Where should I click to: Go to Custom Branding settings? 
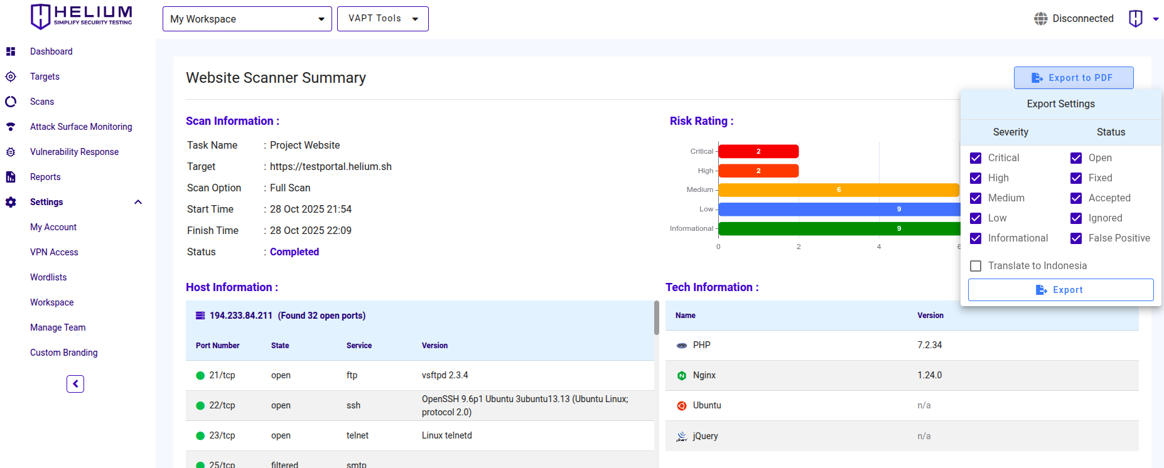click(63, 353)
